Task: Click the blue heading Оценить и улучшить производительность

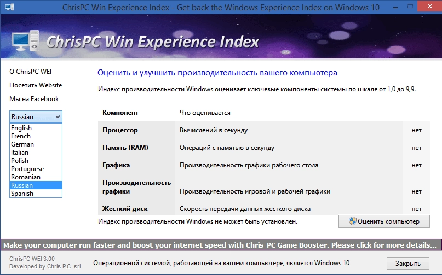Action: pos(217,73)
